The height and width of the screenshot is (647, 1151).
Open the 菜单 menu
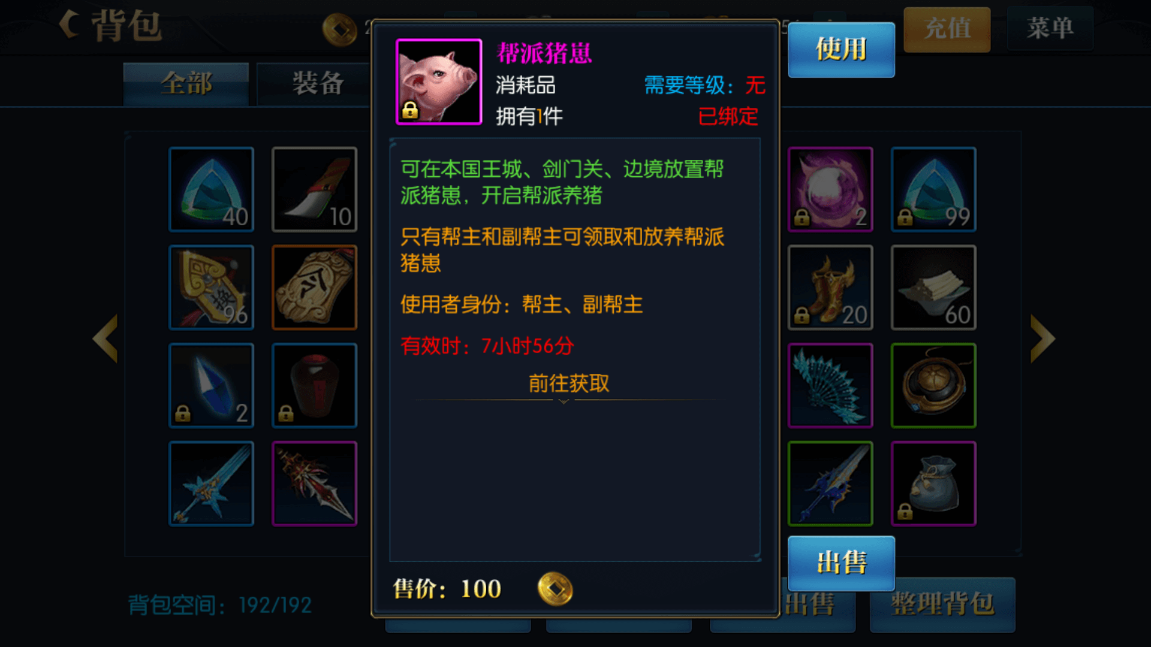click(x=1050, y=29)
